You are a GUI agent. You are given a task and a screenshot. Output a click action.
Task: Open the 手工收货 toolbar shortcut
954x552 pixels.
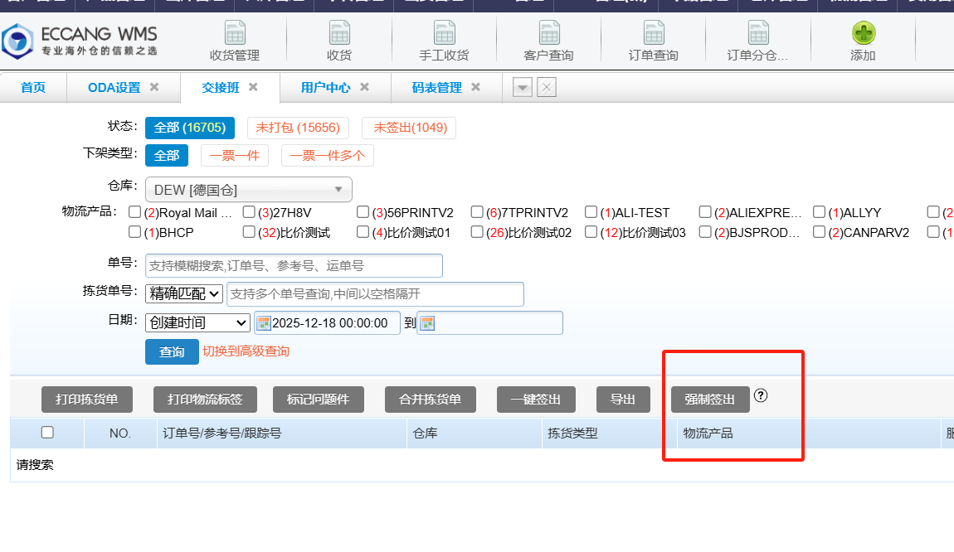click(444, 41)
